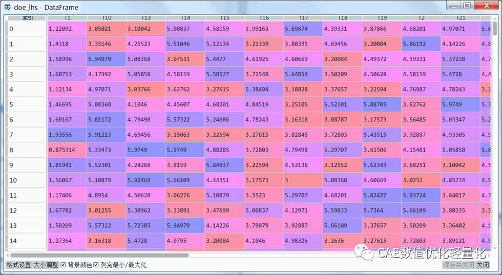Select the cell with value 3.36402
This screenshot has width=502, height=275.
pyautogui.click(x=461, y=226)
